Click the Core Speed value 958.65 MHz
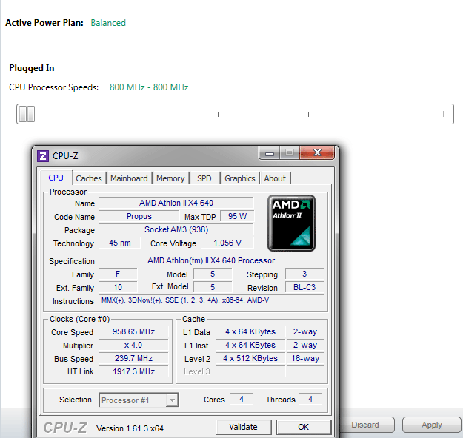Image resolution: width=463 pixels, height=438 pixels. point(133,331)
